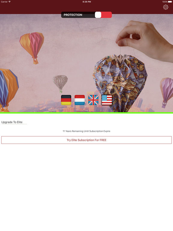
Task: Click the Wi-Fi icon in status bar
Action: pyautogui.click(x=10, y=2)
